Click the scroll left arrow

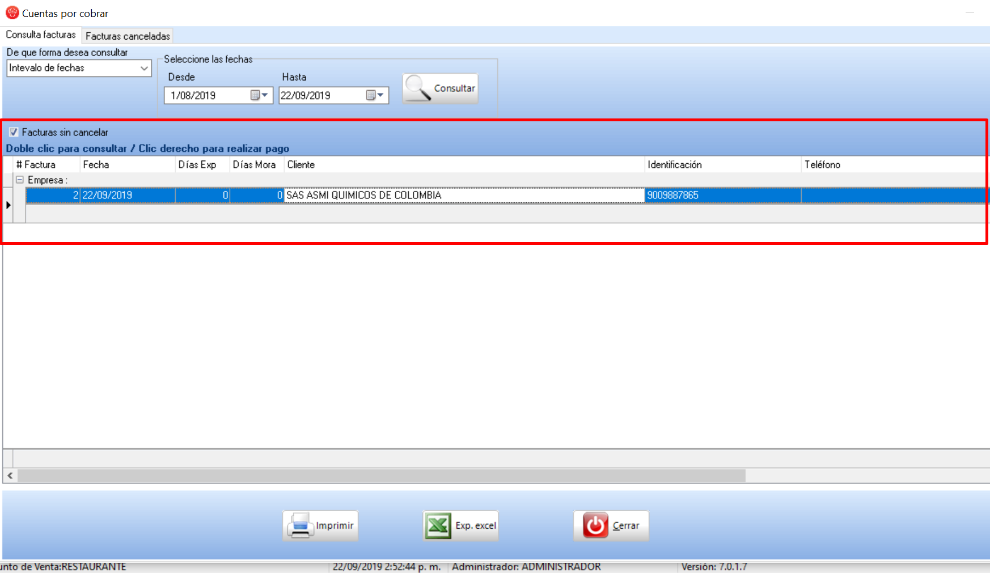click(x=10, y=476)
